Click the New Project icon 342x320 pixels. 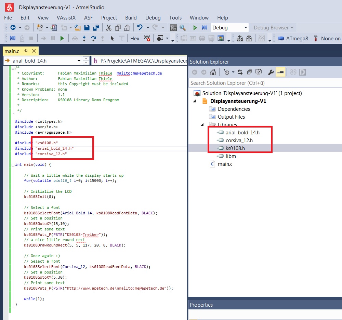pyautogui.click(x=40, y=27)
